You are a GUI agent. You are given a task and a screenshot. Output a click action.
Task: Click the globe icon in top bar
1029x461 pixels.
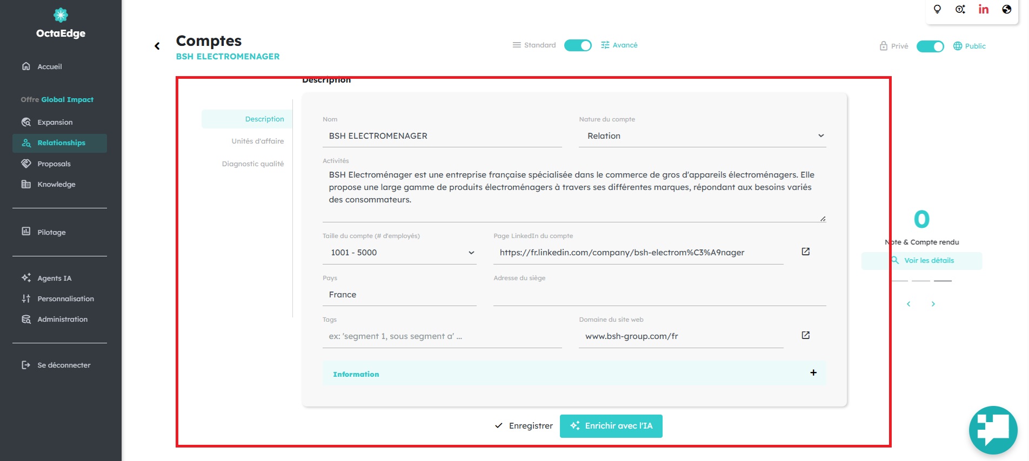click(1006, 9)
